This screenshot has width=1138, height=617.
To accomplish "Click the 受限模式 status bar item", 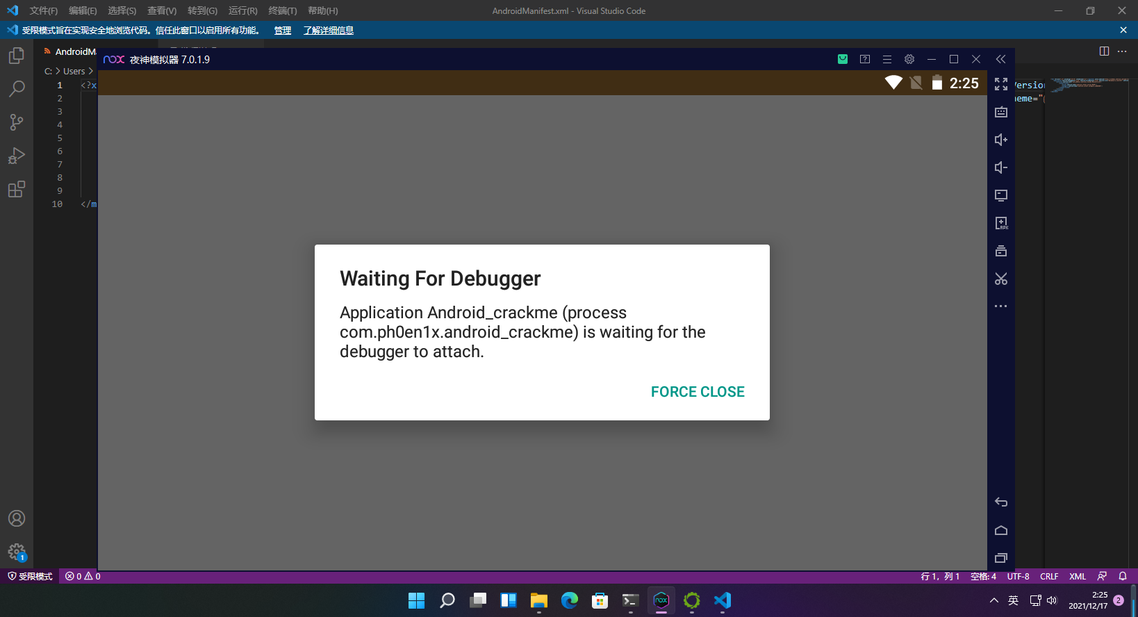I will tap(30, 576).
